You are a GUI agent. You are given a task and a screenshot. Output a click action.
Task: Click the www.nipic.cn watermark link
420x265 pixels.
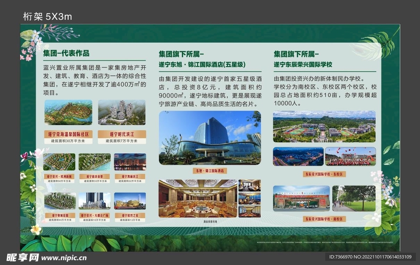[x=64, y=258]
